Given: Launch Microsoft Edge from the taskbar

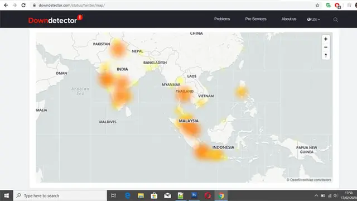Looking at the screenshot, I should tap(128, 195).
